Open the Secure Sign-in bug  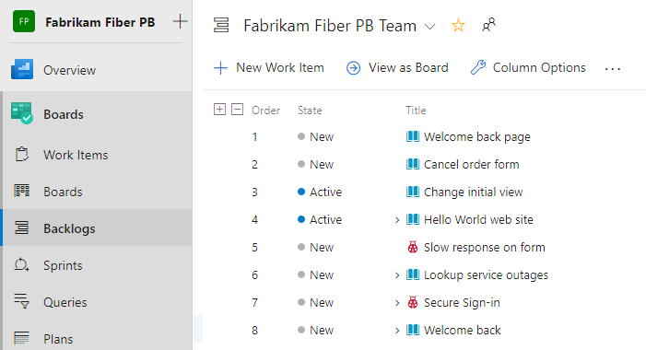(462, 303)
